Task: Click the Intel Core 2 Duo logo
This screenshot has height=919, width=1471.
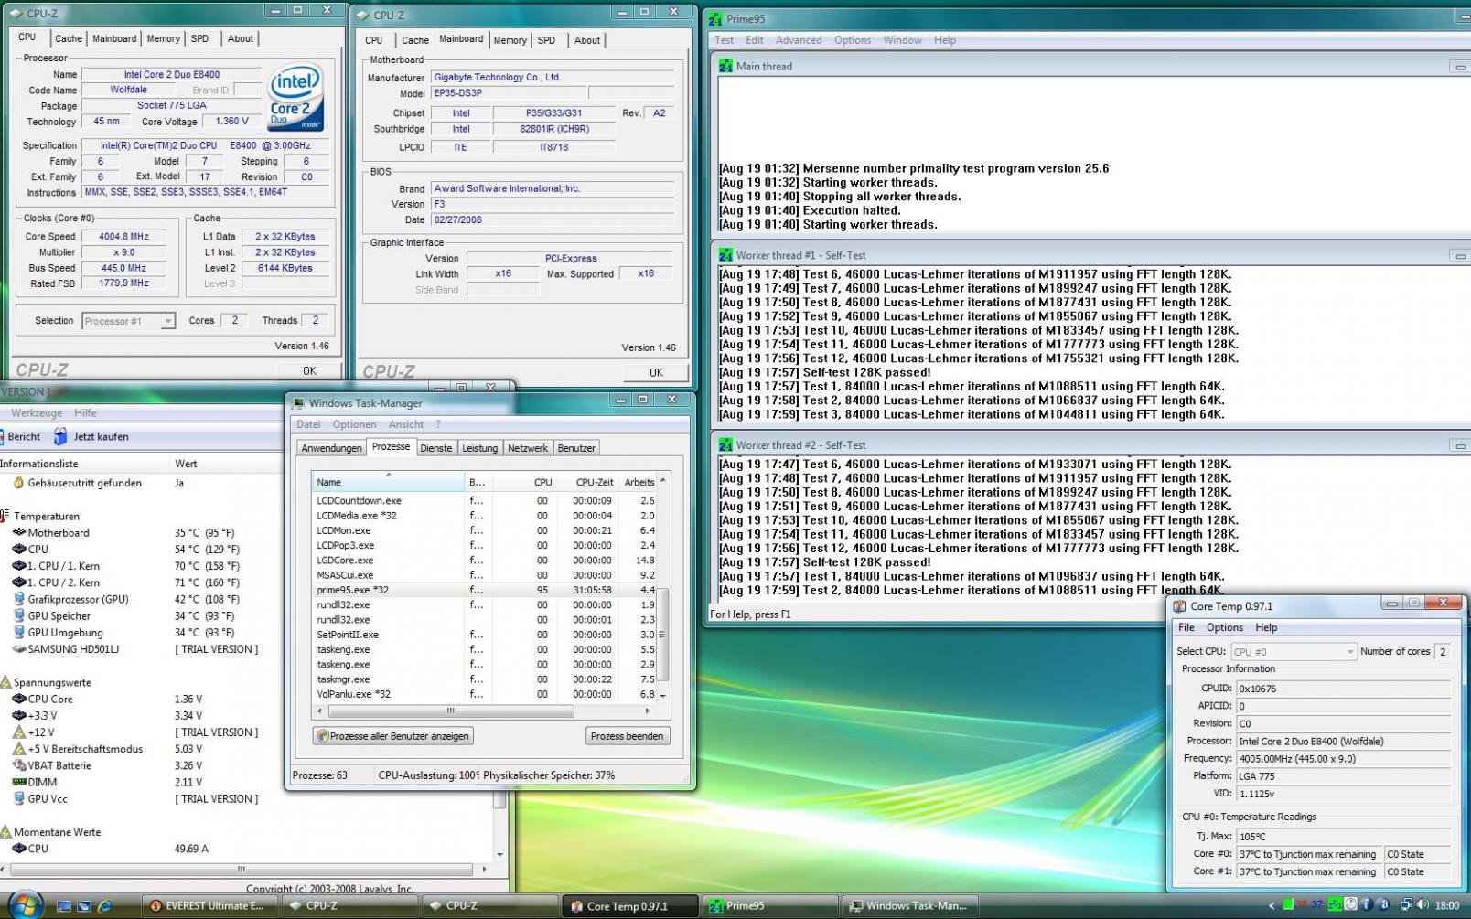Action: pyautogui.click(x=295, y=98)
